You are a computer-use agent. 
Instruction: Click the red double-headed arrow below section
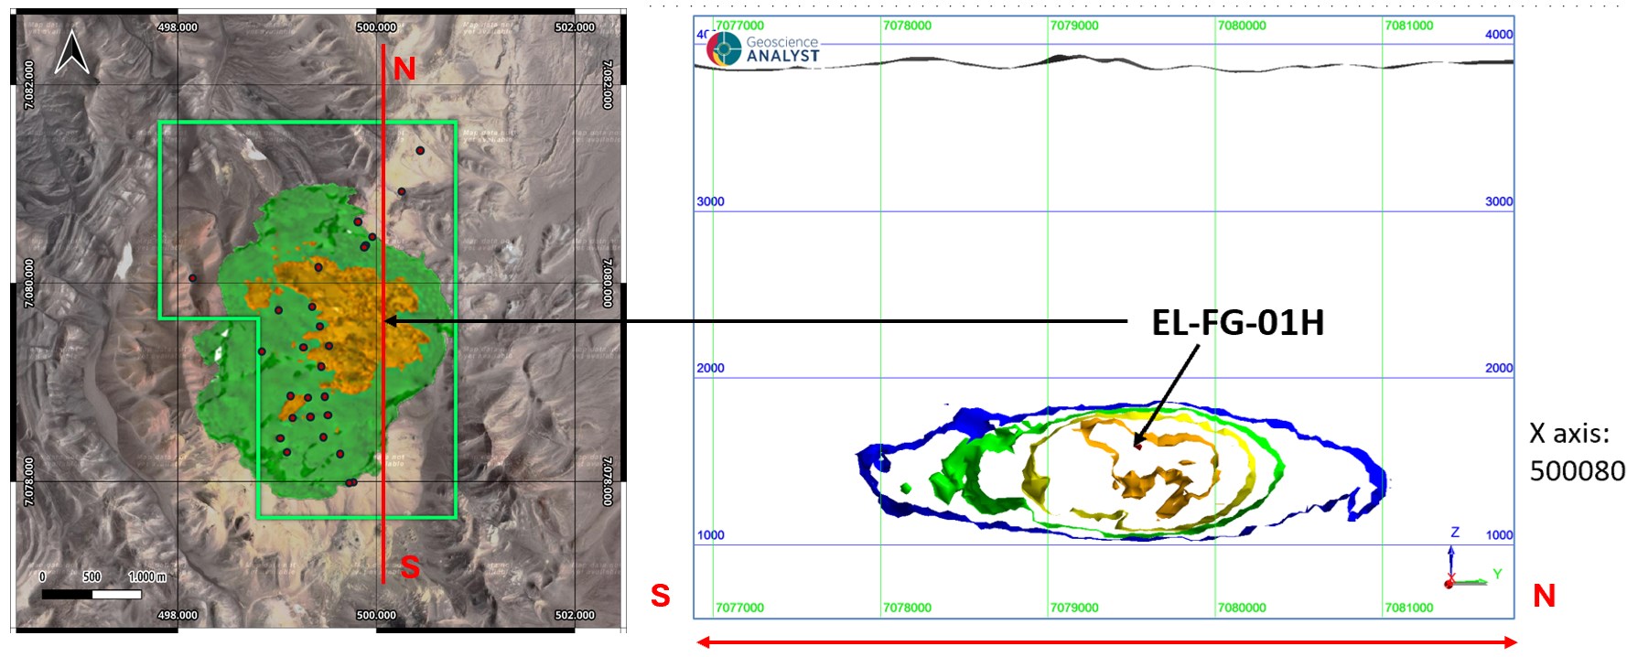coord(1105,642)
